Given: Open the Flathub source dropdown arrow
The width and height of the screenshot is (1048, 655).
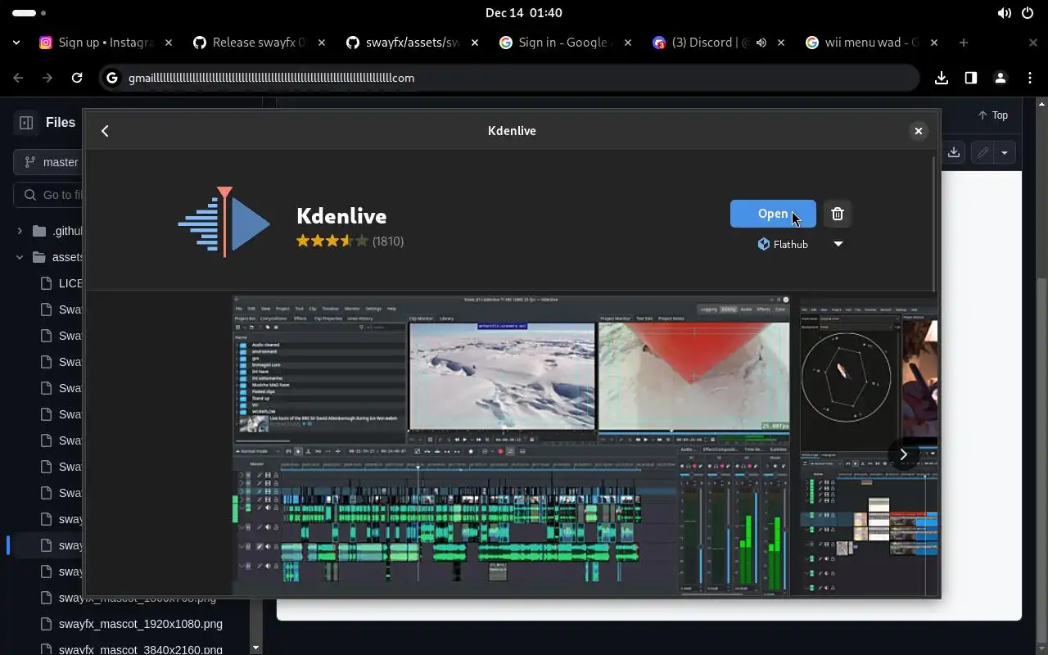Looking at the screenshot, I should (838, 244).
